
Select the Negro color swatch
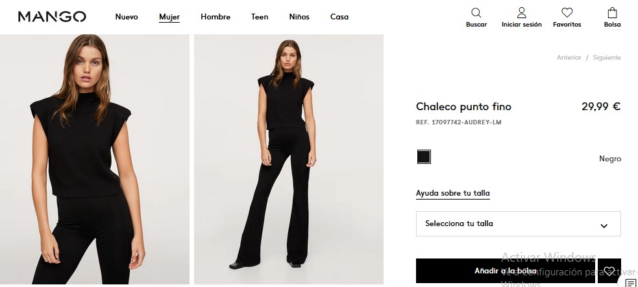pos(424,157)
